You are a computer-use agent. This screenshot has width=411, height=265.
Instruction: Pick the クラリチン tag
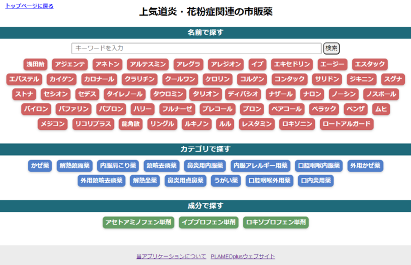point(140,79)
